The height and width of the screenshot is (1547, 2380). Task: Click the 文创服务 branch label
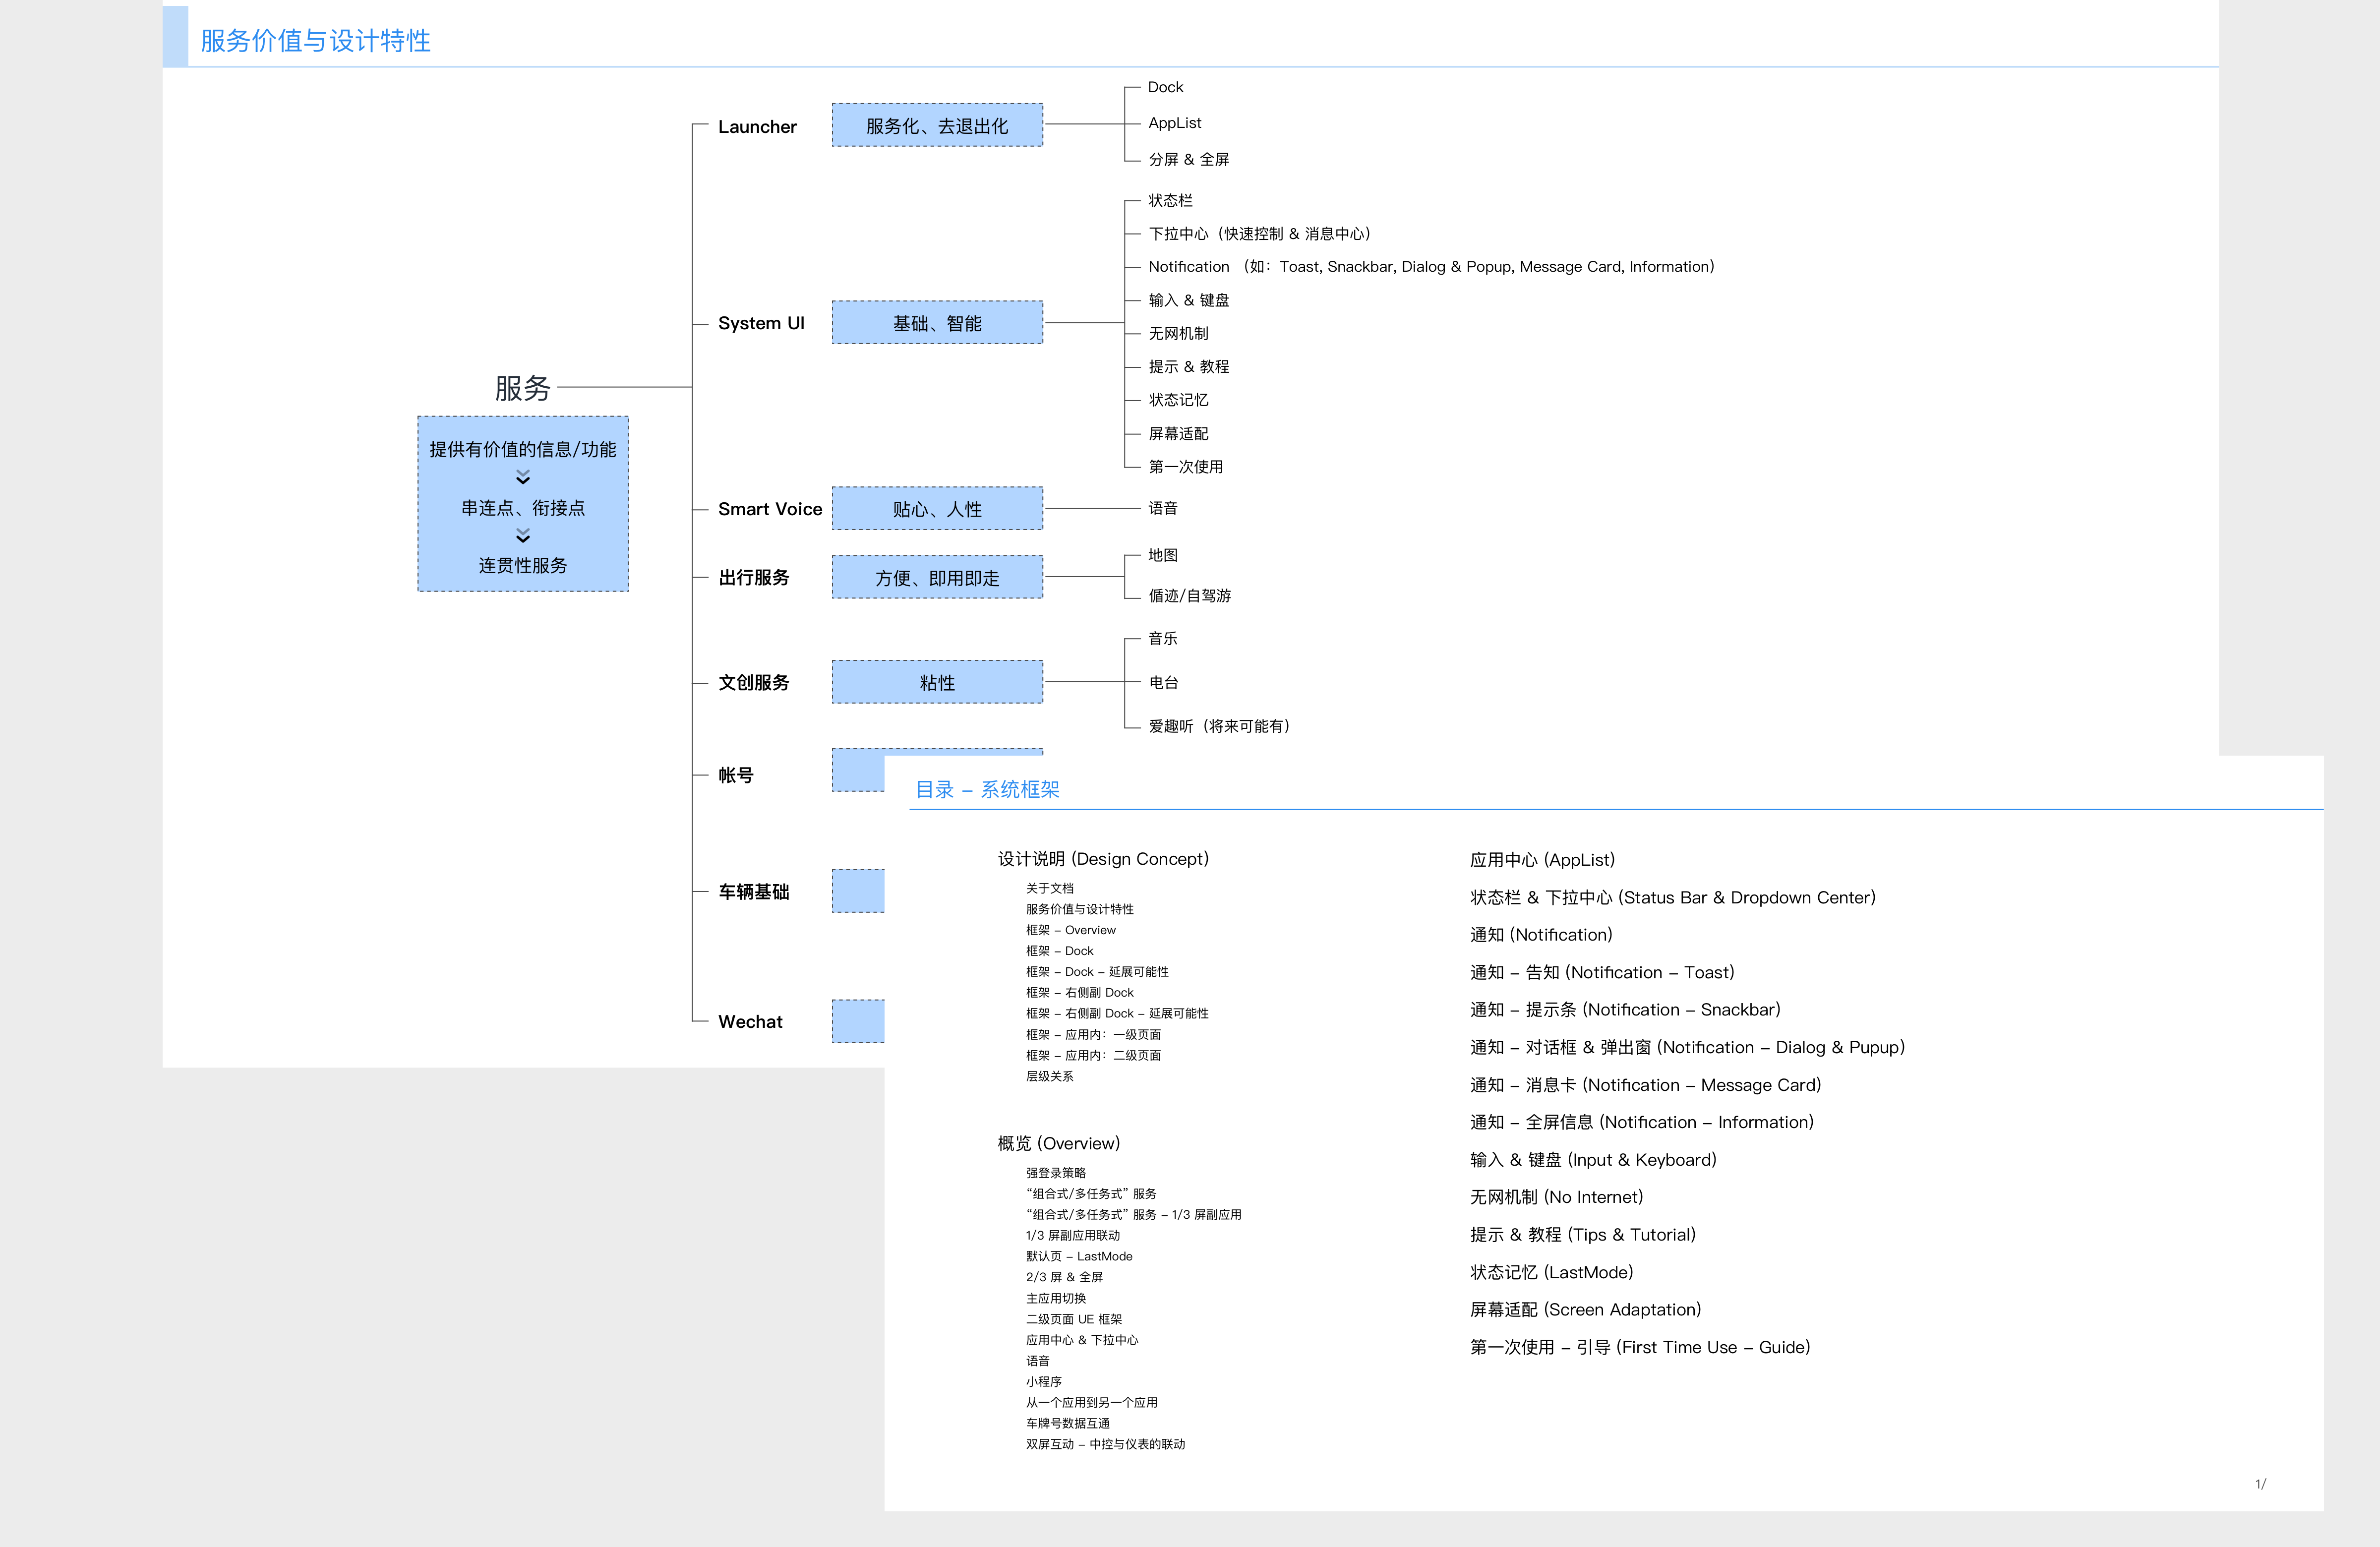tap(754, 683)
